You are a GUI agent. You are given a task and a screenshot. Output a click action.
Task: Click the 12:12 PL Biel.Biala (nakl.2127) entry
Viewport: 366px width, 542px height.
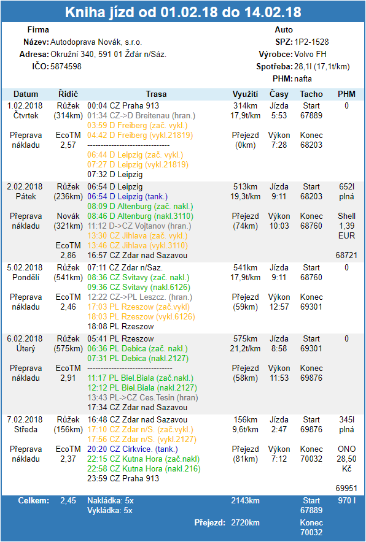click(142, 388)
